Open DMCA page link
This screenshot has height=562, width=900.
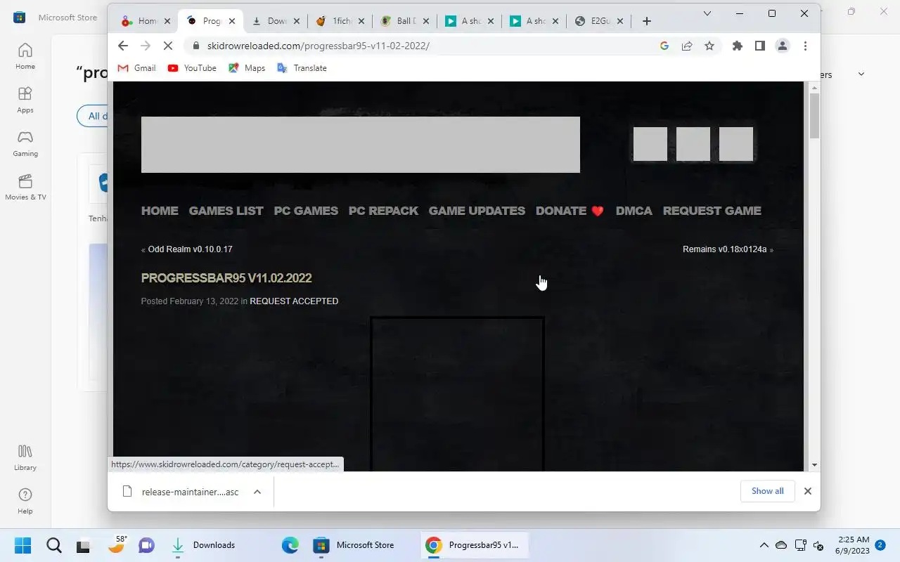coord(634,211)
